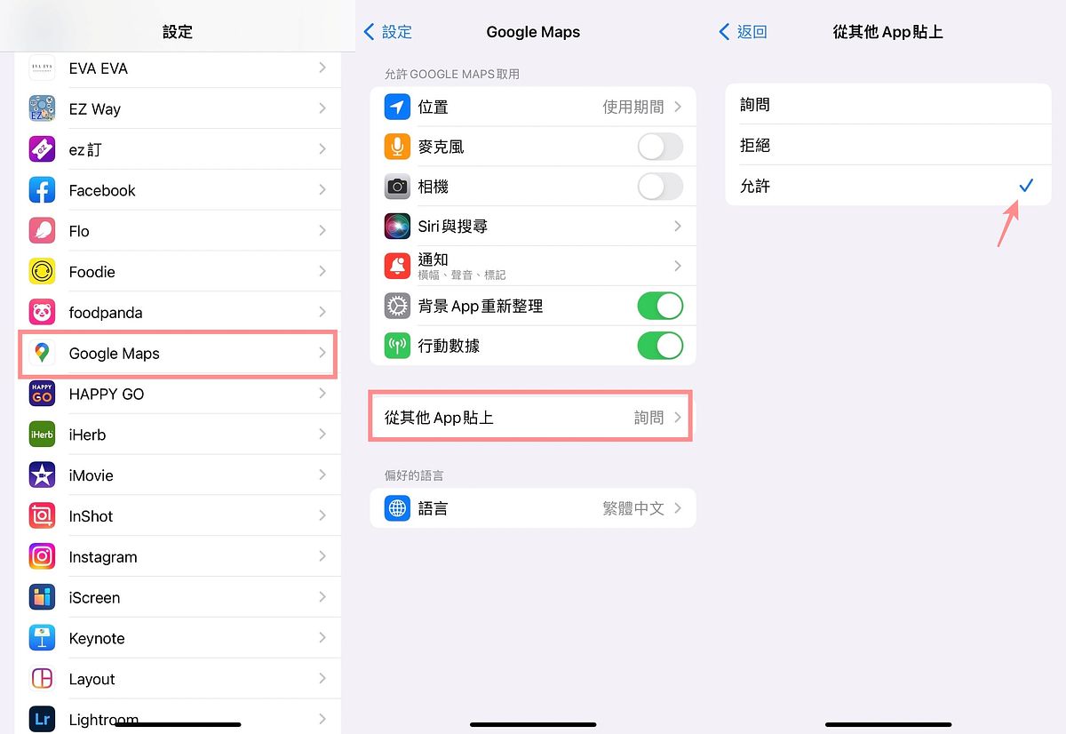
Task: Tap the Keynote app icon
Action: 42,638
